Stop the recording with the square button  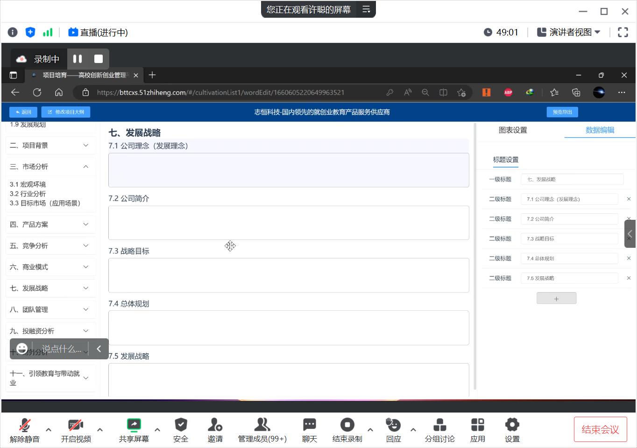click(99, 59)
